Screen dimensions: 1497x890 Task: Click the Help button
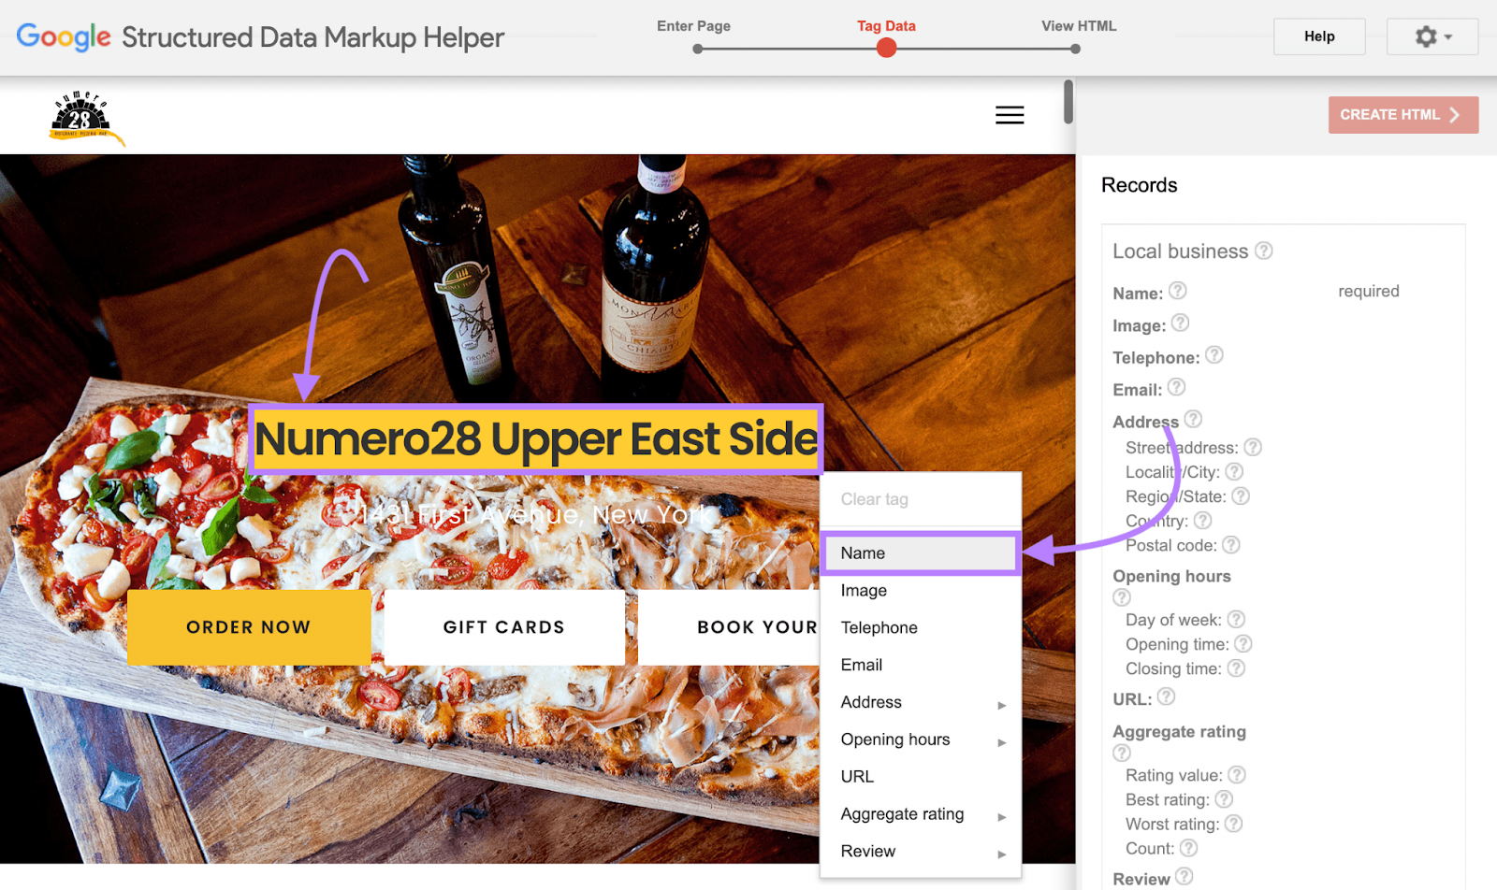(1319, 36)
